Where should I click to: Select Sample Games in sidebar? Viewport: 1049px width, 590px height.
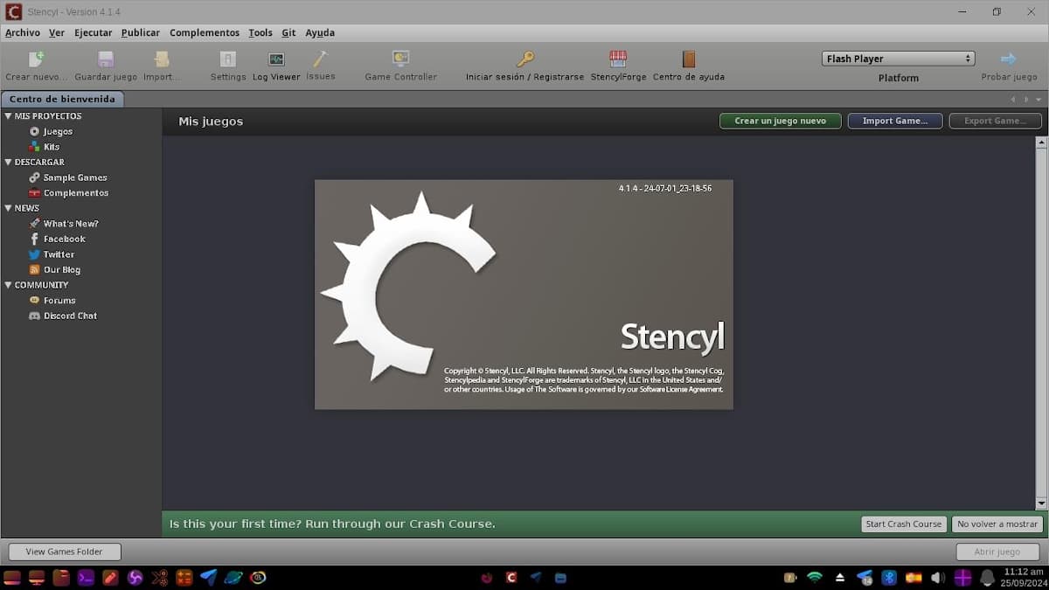[75, 177]
